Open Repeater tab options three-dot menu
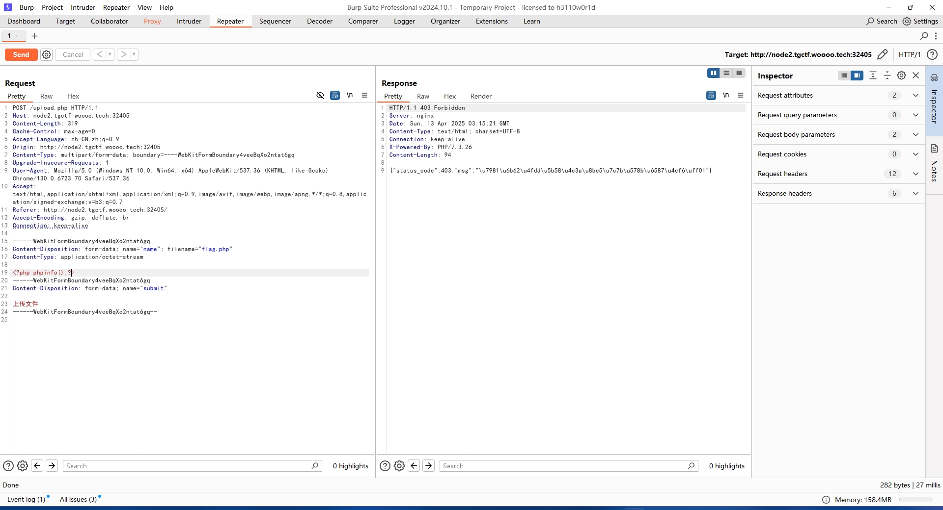 click(936, 36)
